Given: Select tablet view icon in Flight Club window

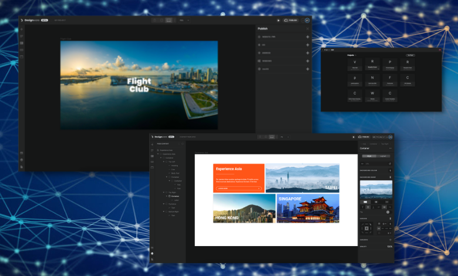Looking at the screenshot, I should [161, 20].
